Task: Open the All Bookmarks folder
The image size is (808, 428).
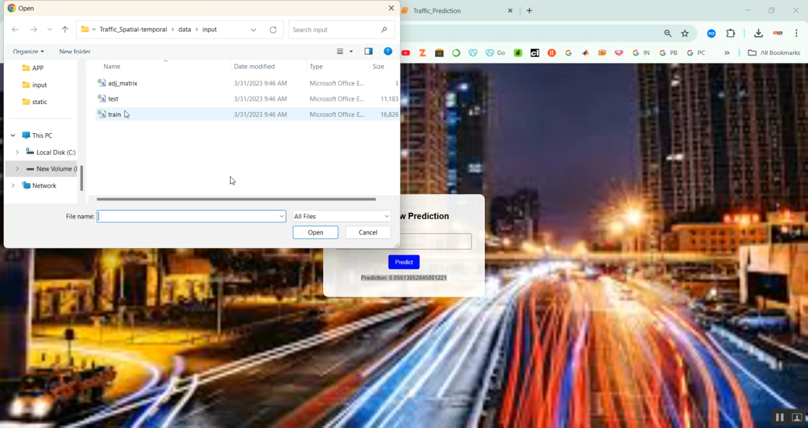Action: click(x=774, y=53)
